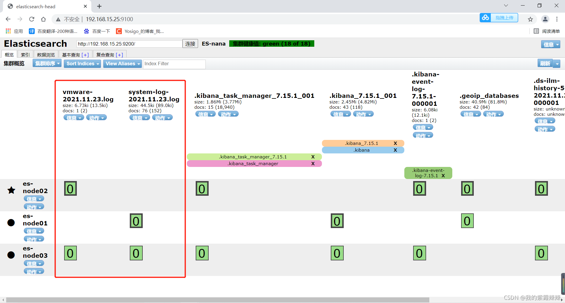Screen dimensions: 565x303
Task: Open the Yosigo blog bookmark
Action: click(140, 31)
